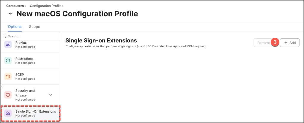Image resolution: width=304 pixels, height=123 pixels.
Task: Click the Remove button
Action: tap(263, 43)
